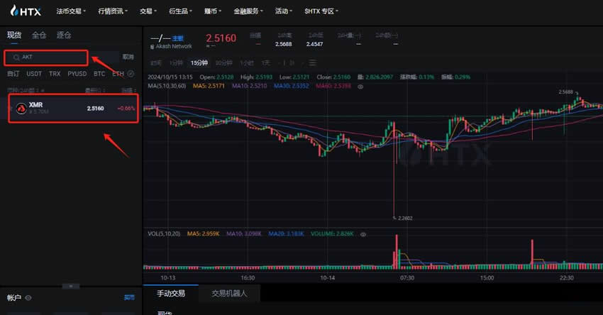Select the BTC market filter

(x=99, y=74)
